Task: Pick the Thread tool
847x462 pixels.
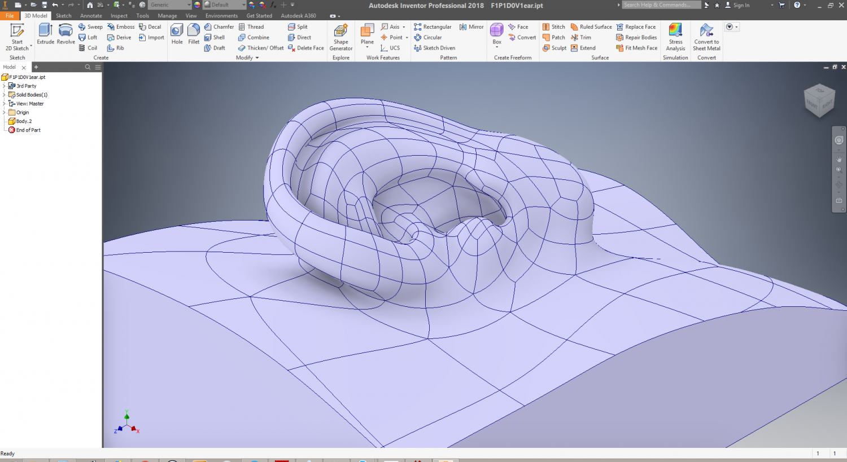Action: (x=251, y=27)
